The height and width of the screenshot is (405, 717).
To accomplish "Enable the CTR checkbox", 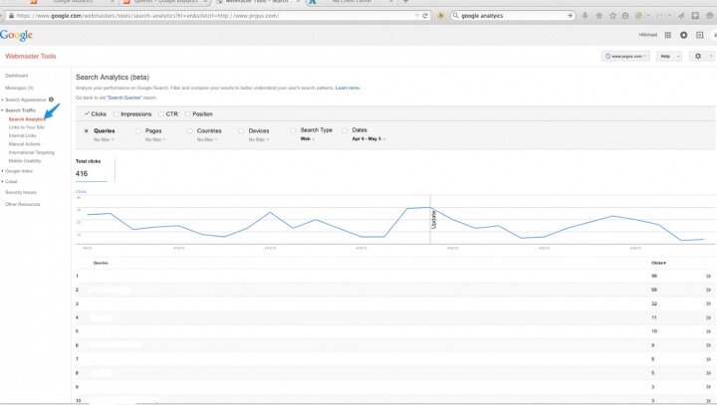I will 161,113.
